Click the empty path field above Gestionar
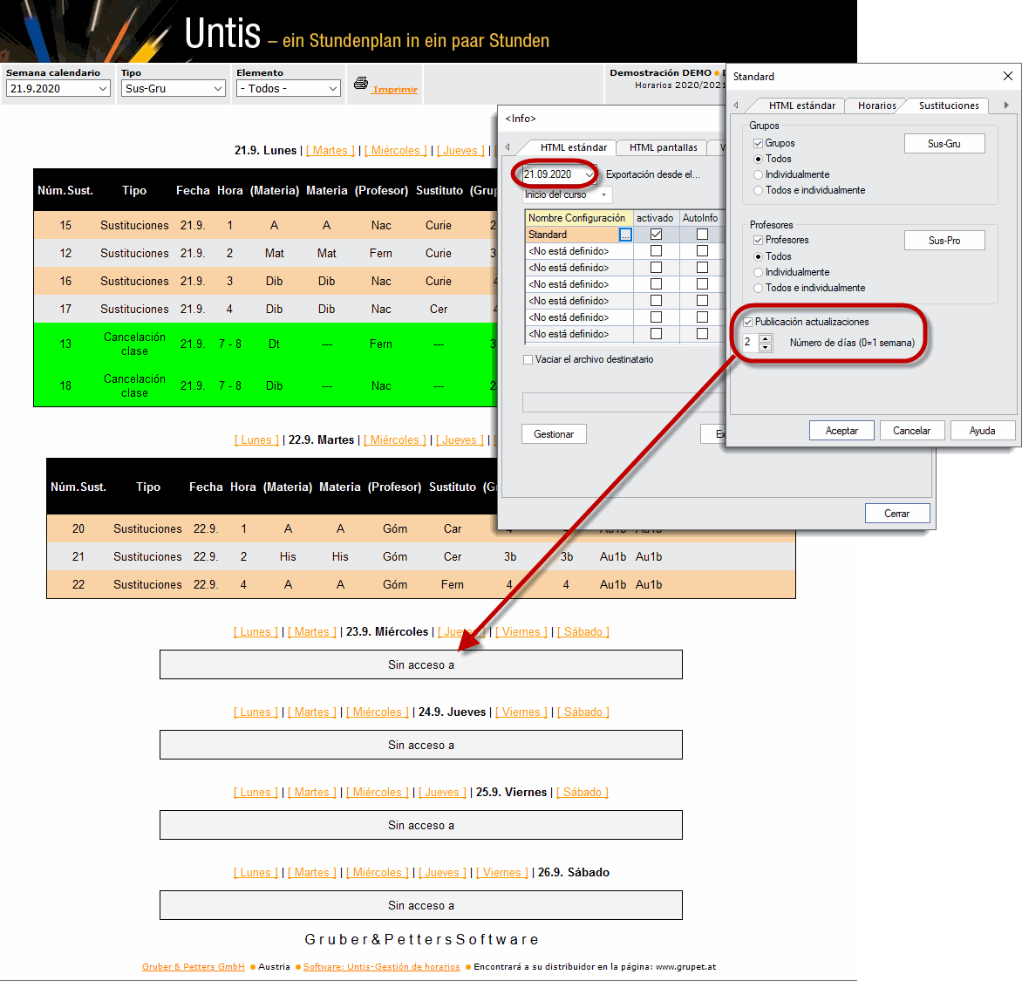Image resolution: width=1022 pixels, height=981 pixels. tap(623, 402)
